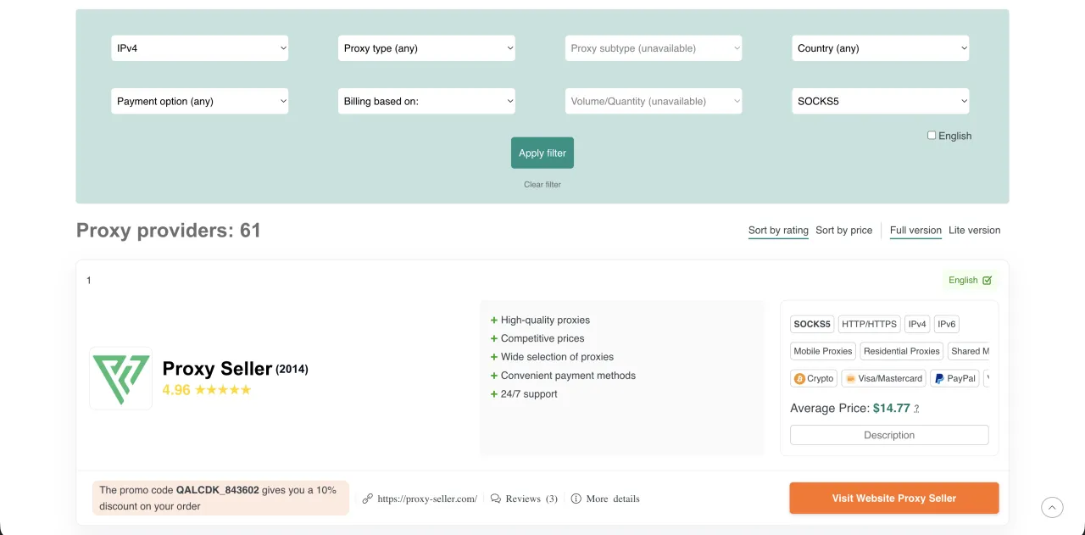Image resolution: width=1085 pixels, height=535 pixels.
Task: Click the Crypto payment tag with Bitcoin icon
Action: [x=814, y=378]
